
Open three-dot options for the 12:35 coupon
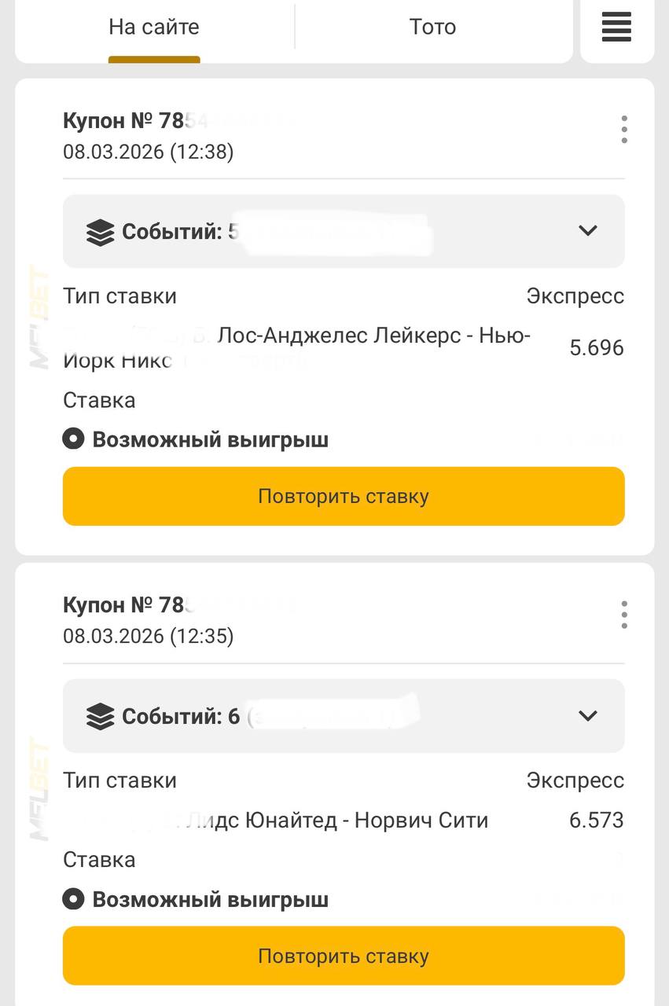point(623,614)
